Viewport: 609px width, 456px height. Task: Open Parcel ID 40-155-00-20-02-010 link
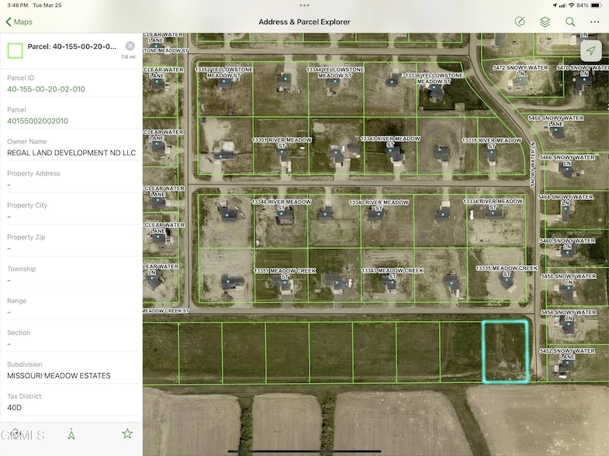tap(47, 89)
